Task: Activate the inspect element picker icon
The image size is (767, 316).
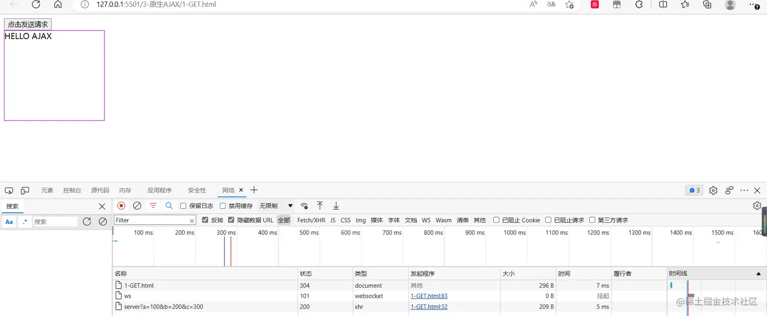Action: click(x=9, y=190)
